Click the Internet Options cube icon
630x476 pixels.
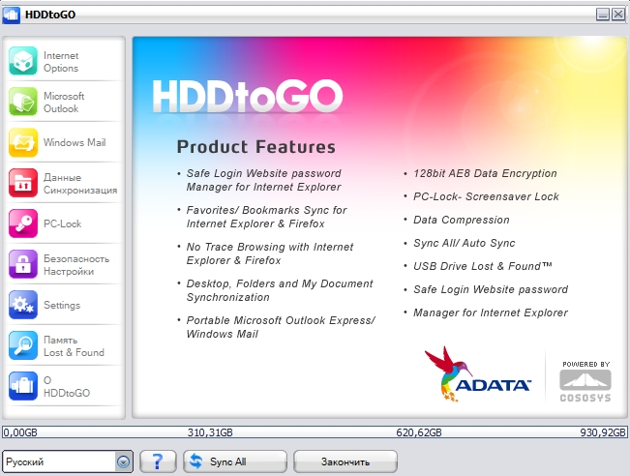click(x=23, y=61)
